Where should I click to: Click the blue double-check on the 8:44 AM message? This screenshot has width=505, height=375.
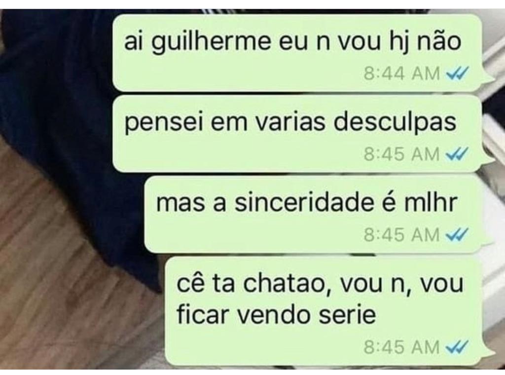(456, 74)
